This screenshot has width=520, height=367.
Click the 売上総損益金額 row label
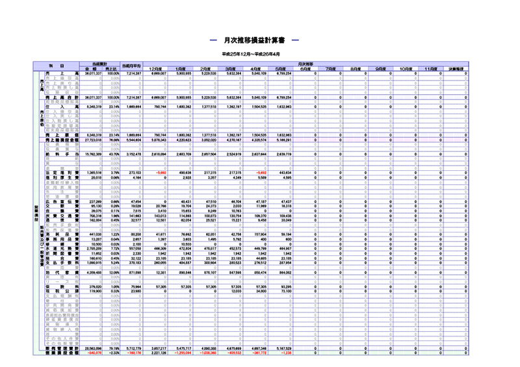tap(62, 140)
